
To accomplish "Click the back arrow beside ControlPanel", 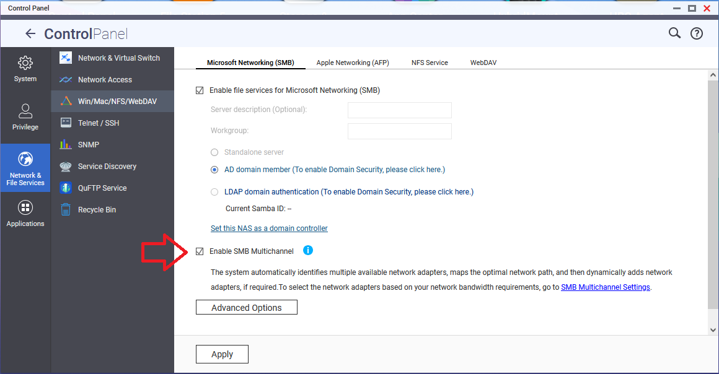I will pos(30,34).
